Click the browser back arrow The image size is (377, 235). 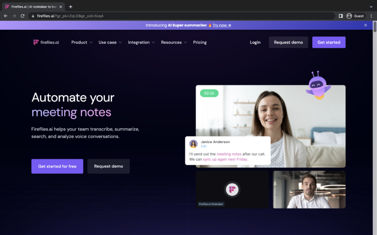6,16
